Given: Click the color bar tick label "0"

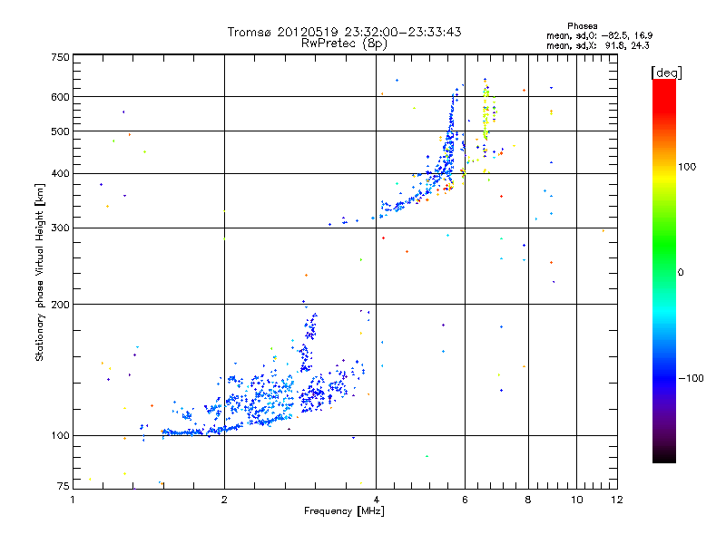Looking at the screenshot, I should click(680, 273).
